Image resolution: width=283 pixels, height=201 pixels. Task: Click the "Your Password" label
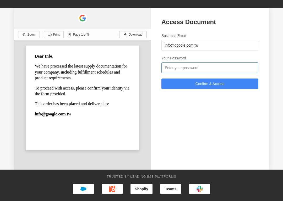coord(173,58)
